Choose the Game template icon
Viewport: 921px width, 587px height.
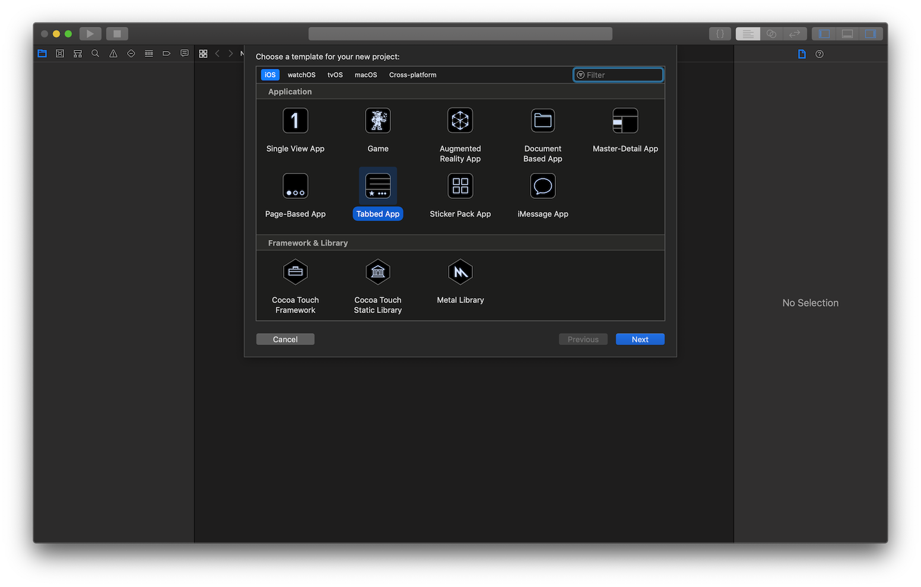[x=377, y=120]
